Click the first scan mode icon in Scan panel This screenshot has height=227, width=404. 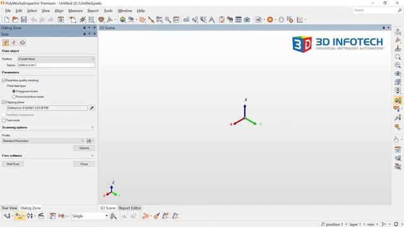coord(6,43)
